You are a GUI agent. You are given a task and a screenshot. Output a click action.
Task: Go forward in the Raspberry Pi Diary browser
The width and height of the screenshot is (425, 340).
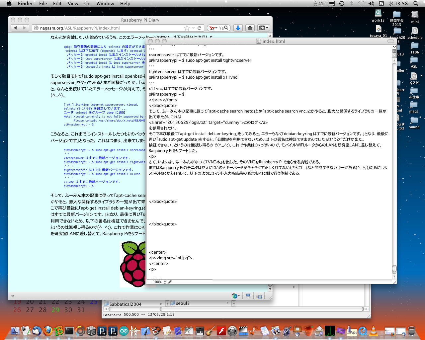(25, 28)
